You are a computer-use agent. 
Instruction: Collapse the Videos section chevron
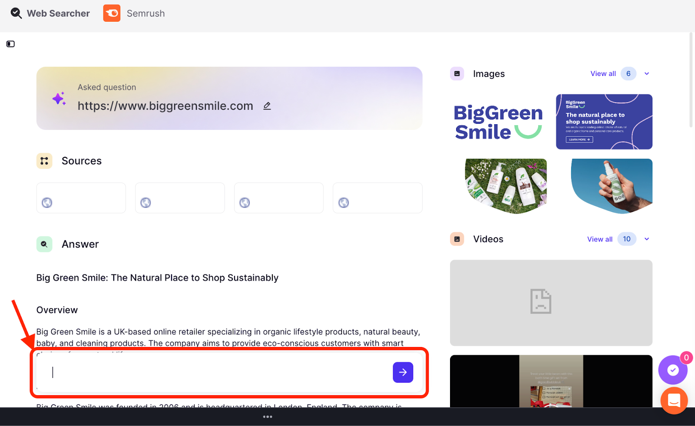point(647,239)
